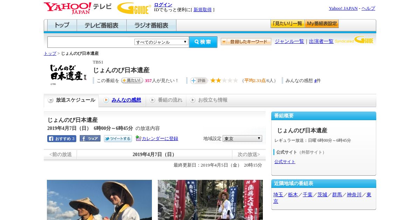The width and height of the screenshot is (420, 220).
Task: Open 群馬 regional listing link
Action: point(337,195)
